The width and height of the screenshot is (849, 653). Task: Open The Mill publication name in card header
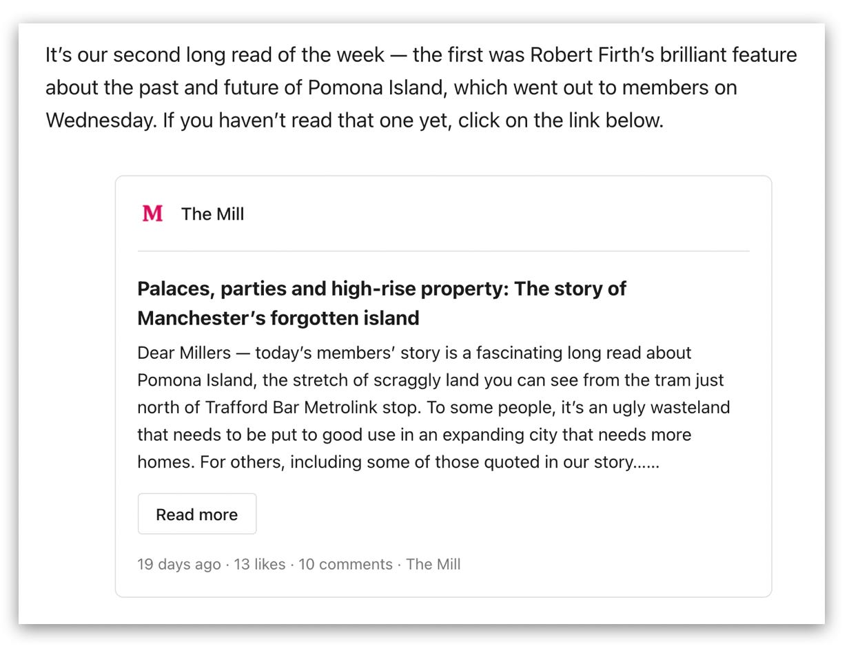212,214
